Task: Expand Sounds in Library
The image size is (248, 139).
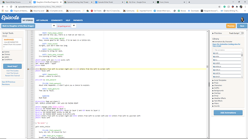Action: [x=216, y=106]
